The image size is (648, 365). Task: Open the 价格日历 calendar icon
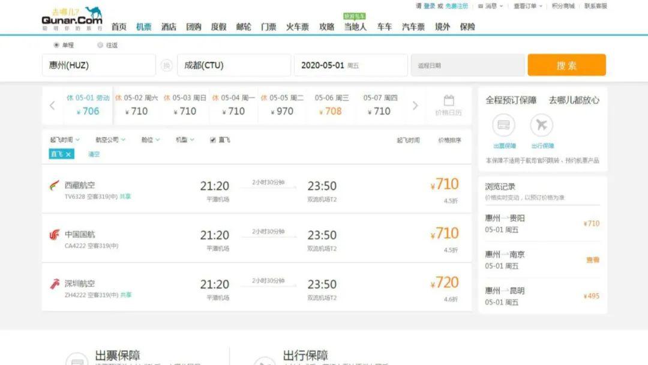449,100
